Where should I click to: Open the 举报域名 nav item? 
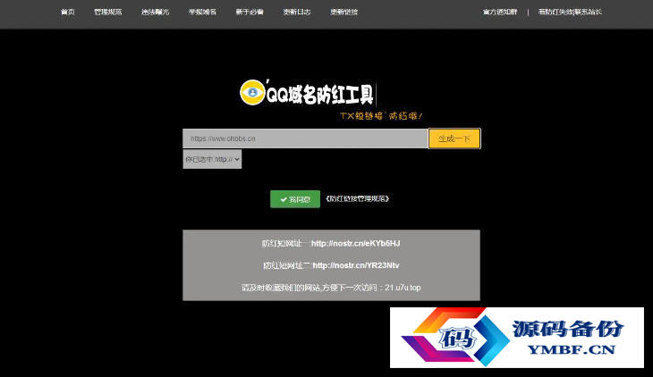click(202, 13)
